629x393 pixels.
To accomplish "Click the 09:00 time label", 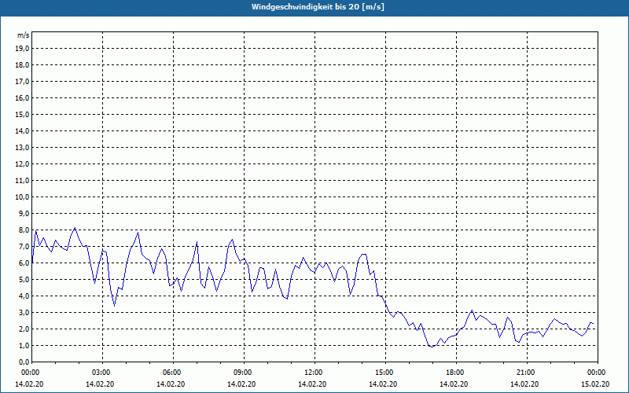I will (x=243, y=372).
